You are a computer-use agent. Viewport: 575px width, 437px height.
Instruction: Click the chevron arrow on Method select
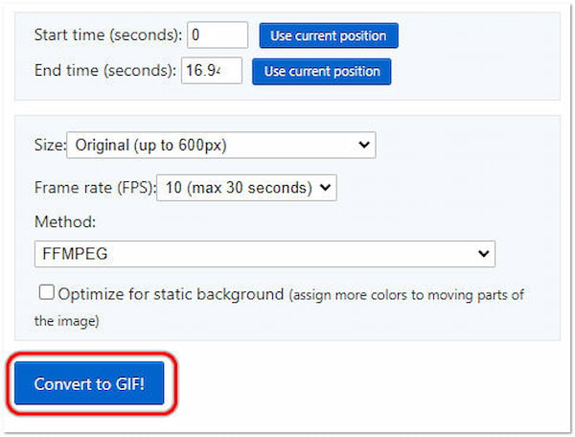[482, 254]
